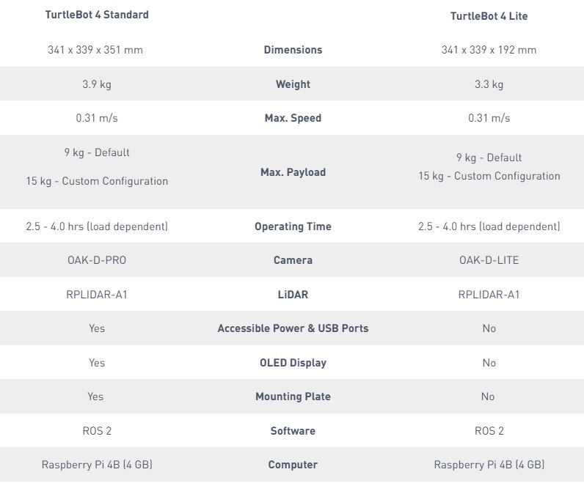Click the TurtleBot 4 Standard column heading
This screenshot has height=483, width=584.
click(x=97, y=15)
